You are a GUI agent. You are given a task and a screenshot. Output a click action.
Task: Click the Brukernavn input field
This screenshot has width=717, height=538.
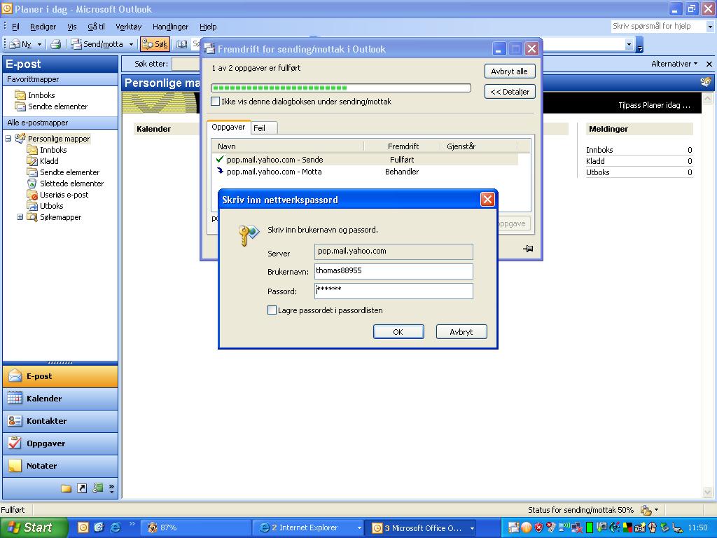pyautogui.click(x=394, y=271)
